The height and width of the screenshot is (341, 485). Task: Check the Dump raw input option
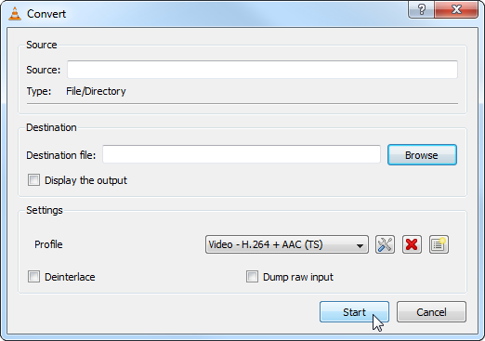pyautogui.click(x=252, y=277)
